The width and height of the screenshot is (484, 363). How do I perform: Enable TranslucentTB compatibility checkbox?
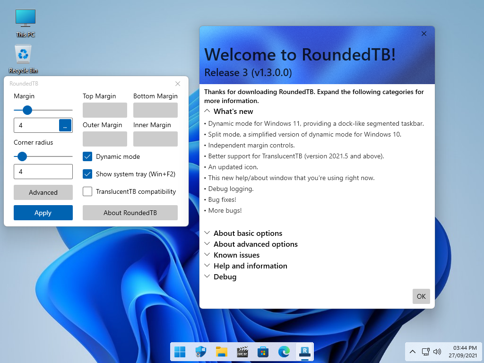[87, 191]
